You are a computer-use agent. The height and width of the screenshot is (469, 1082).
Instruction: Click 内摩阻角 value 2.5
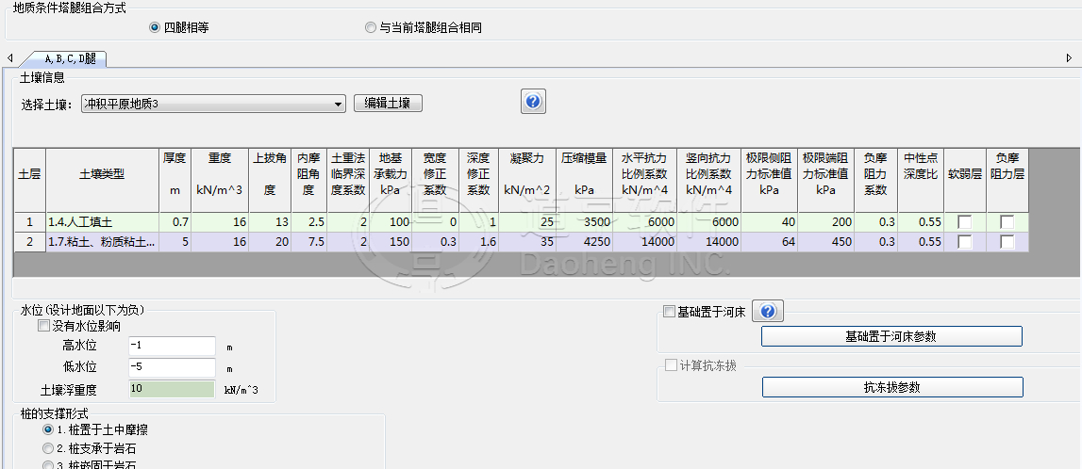click(308, 222)
